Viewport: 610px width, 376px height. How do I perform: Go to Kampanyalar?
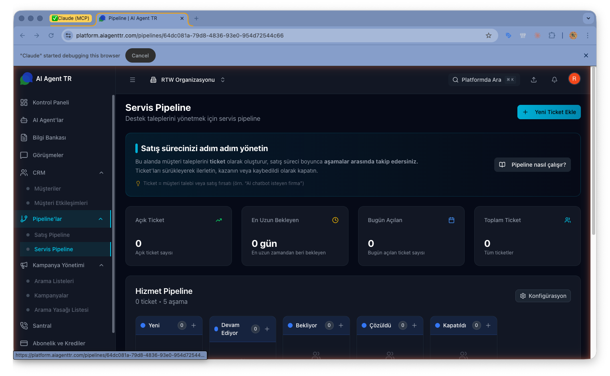tap(51, 295)
